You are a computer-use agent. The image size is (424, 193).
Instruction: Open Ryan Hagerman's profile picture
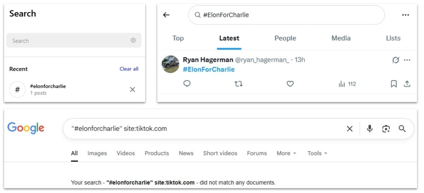(170, 64)
